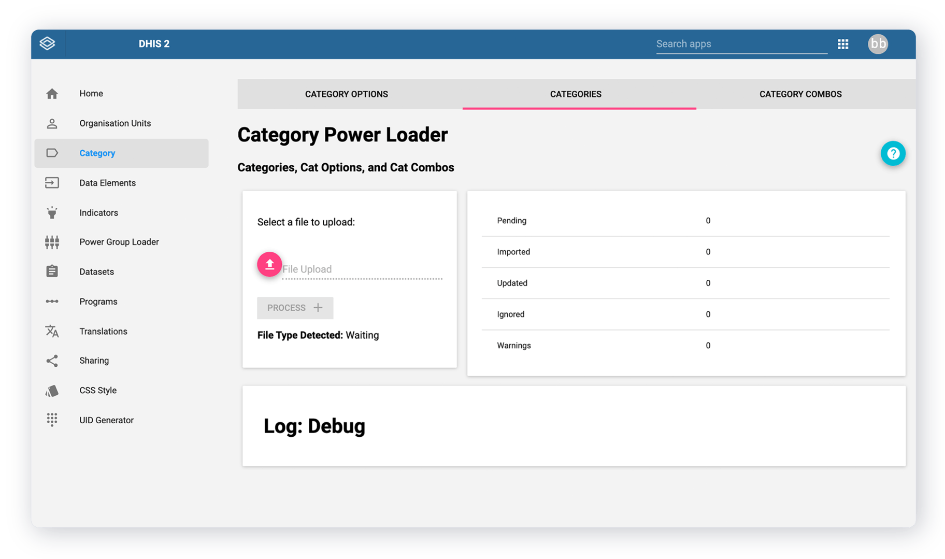945x559 pixels.
Task: Click the Translations language icon
Action: click(x=52, y=332)
